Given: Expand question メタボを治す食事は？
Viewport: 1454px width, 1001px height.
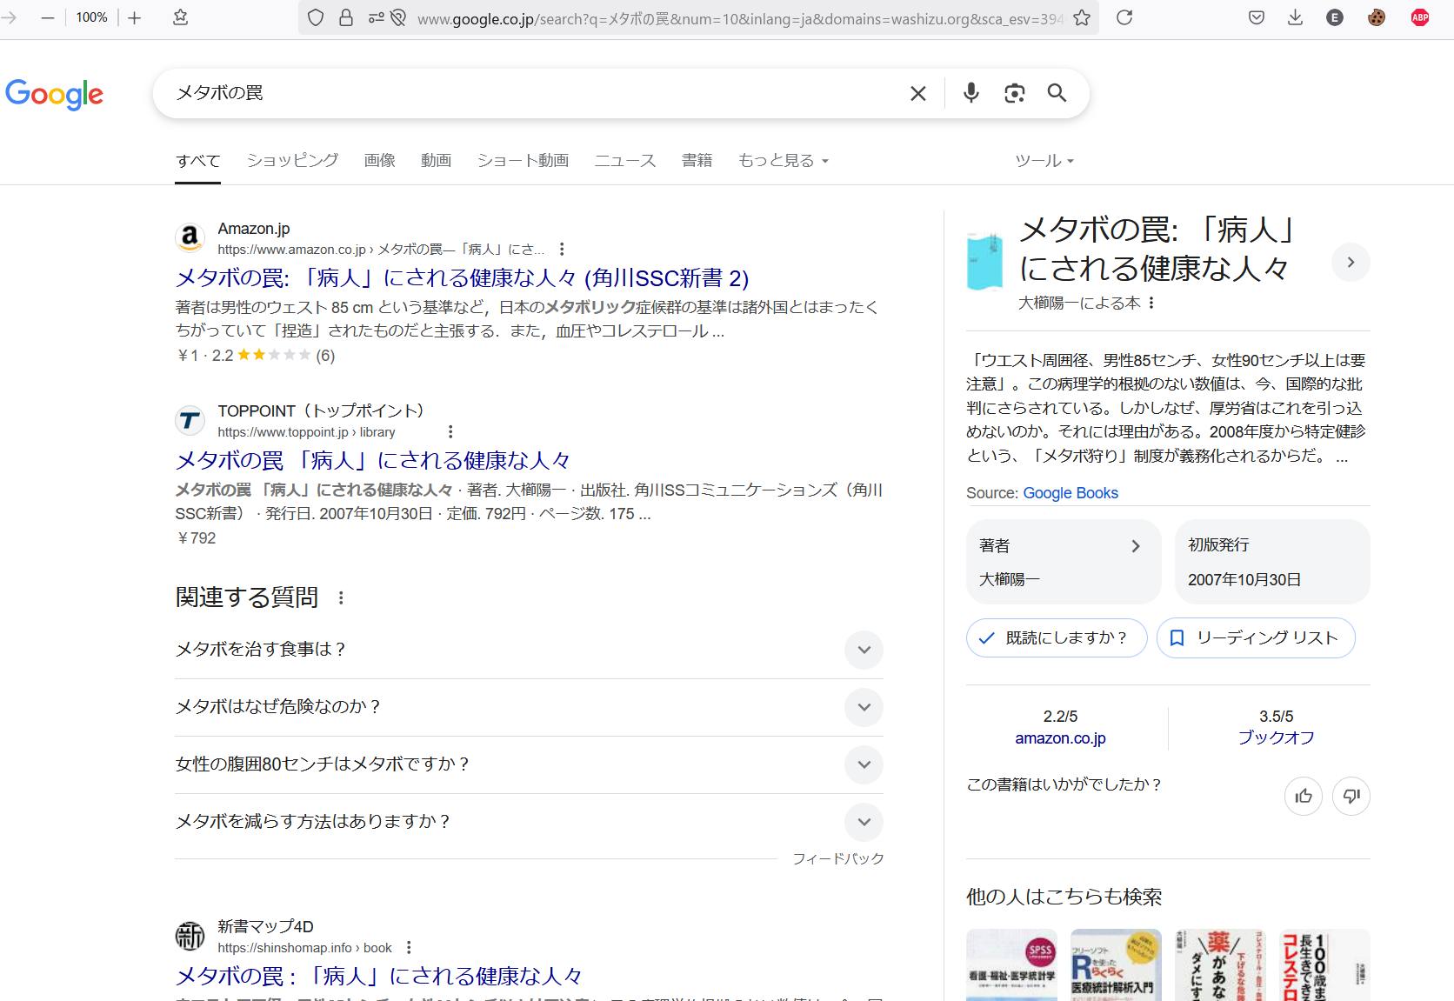Looking at the screenshot, I should pos(529,650).
